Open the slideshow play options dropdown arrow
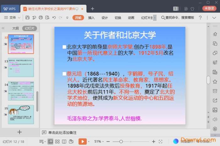The width and height of the screenshot is (220, 146). point(89,142)
